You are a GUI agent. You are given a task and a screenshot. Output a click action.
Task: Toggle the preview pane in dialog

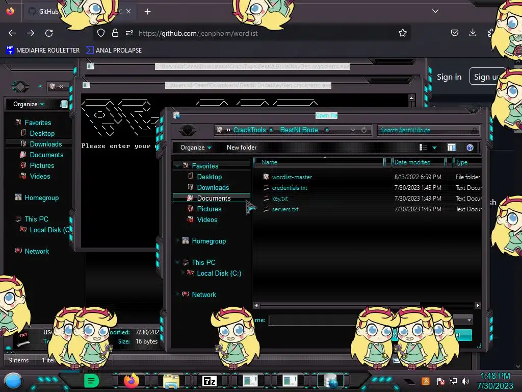pyautogui.click(x=452, y=148)
